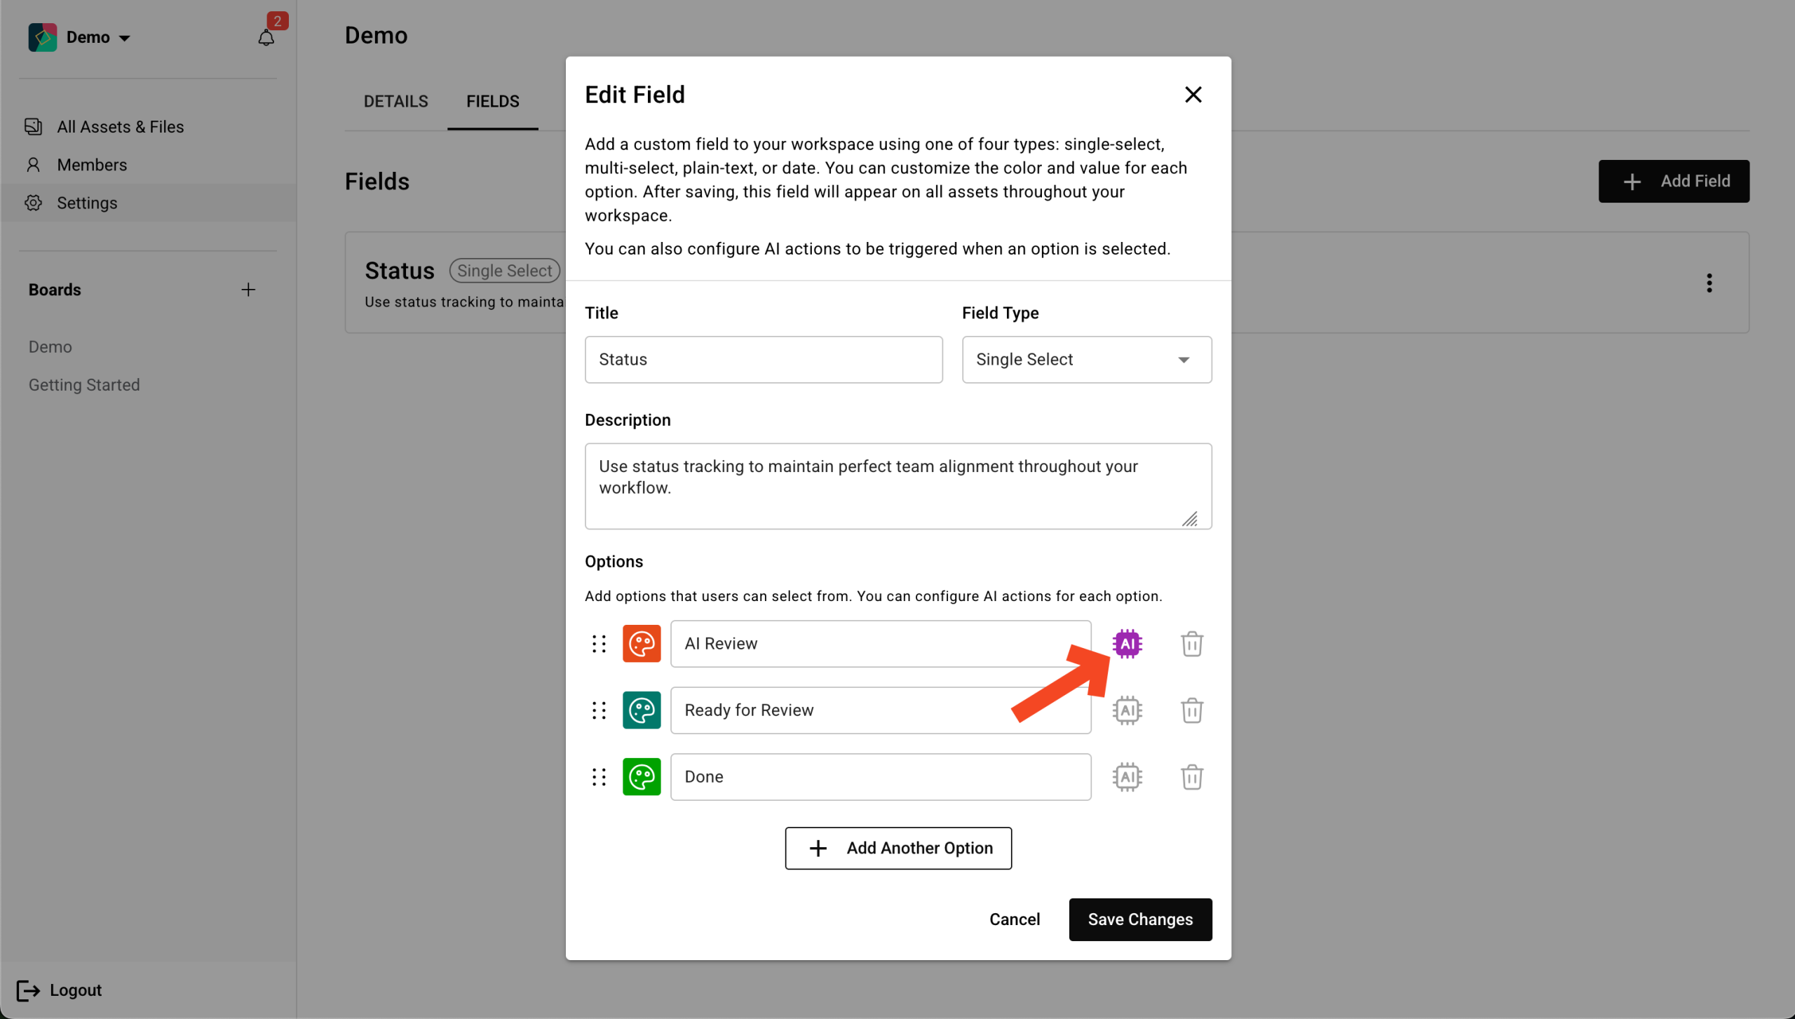Delete the AI Review option
Viewport: 1795px width, 1019px height.
(x=1191, y=643)
